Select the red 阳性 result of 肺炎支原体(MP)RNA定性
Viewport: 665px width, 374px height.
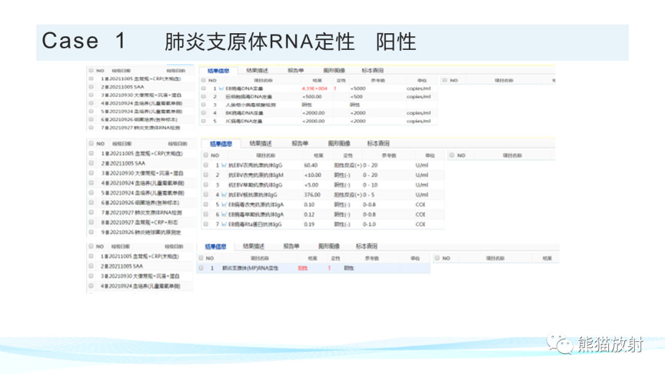303,268
